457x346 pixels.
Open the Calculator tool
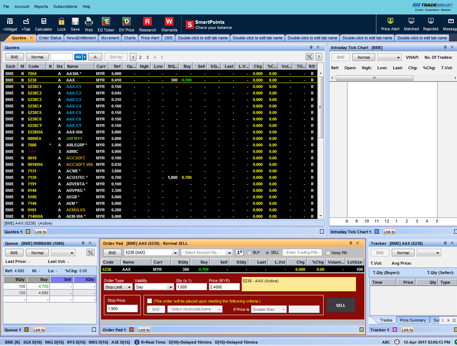pyautogui.click(x=43, y=24)
